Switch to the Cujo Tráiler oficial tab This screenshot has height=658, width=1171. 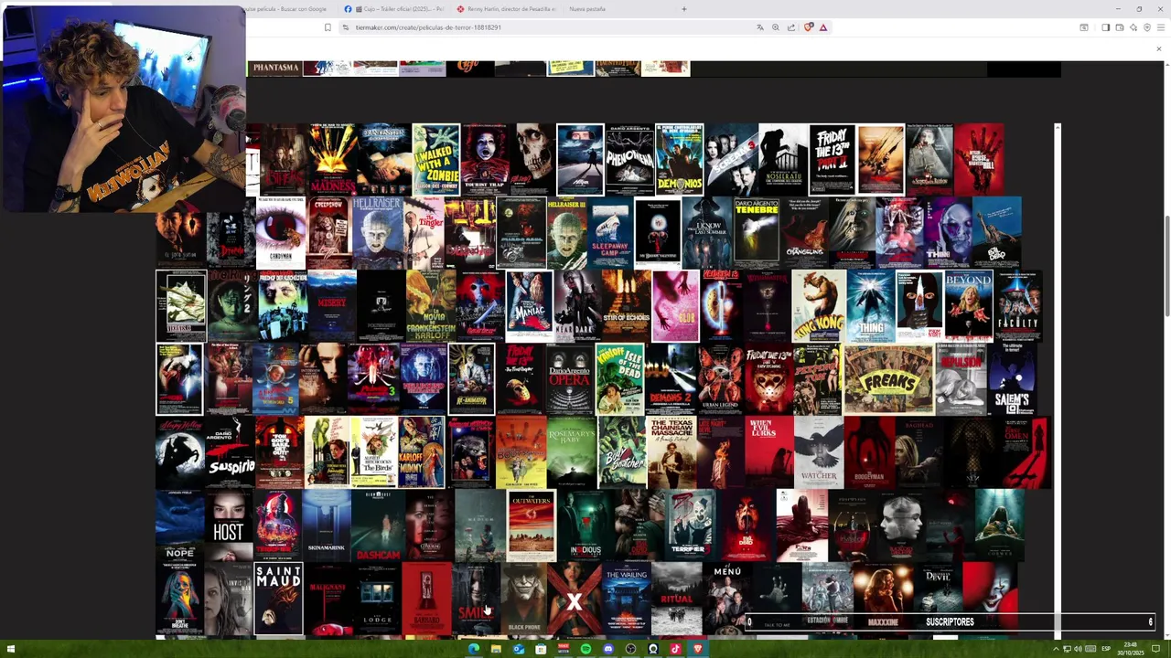[x=394, y=9]
